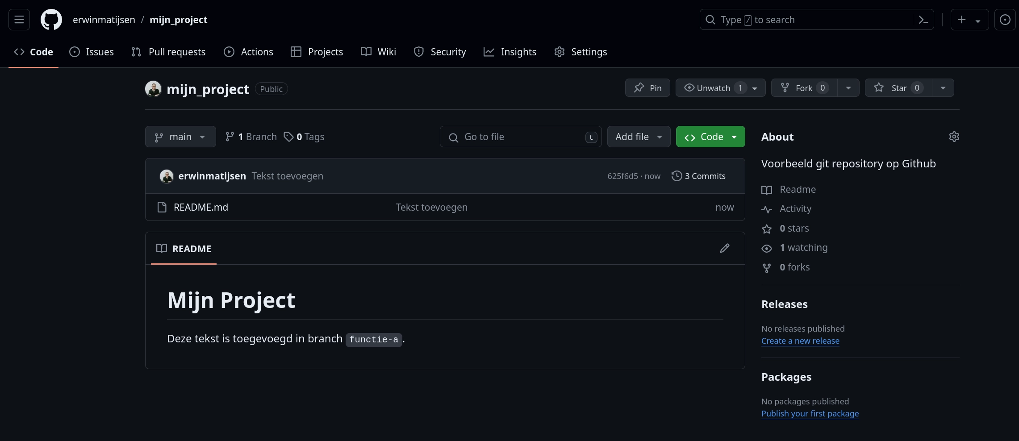
Task: Expand the star lists dropdown arrow
Action: [943, 88]
